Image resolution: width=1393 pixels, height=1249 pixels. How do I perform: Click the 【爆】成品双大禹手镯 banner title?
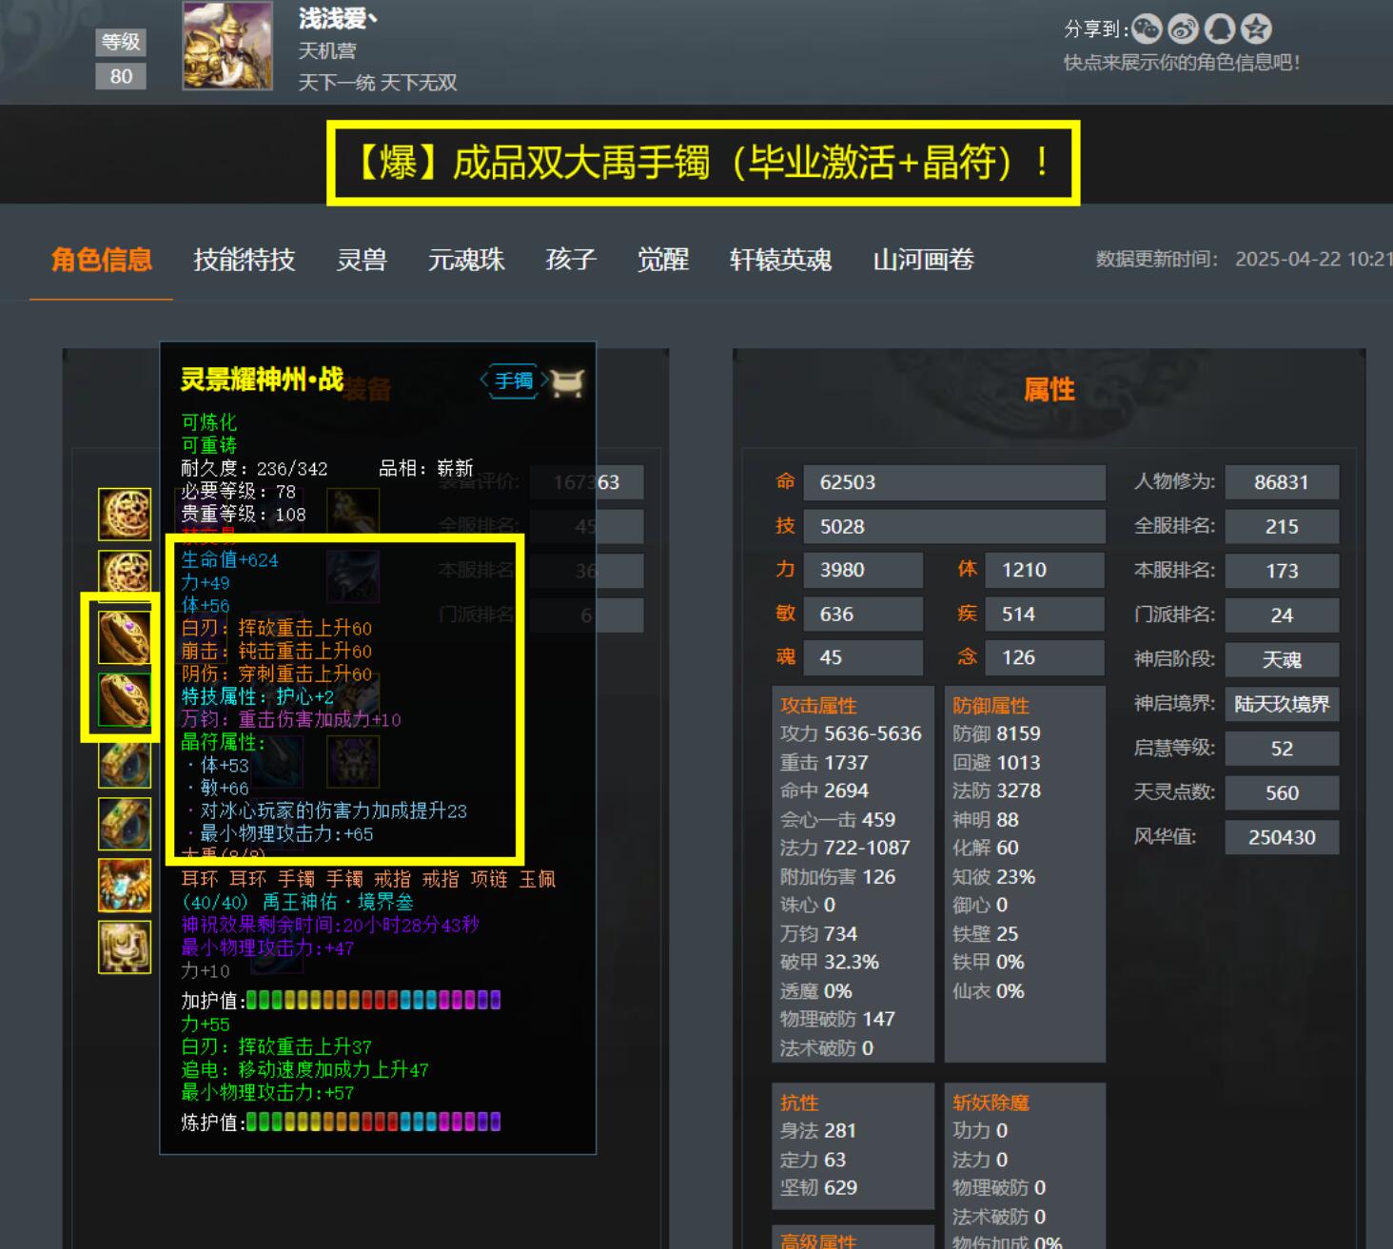[x=703, y=163]
